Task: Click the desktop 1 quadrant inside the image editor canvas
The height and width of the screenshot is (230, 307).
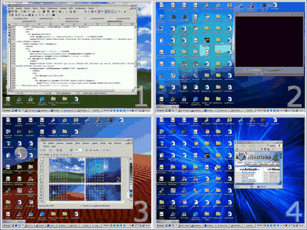Action: pyautogui.click(x=67, y=170)
